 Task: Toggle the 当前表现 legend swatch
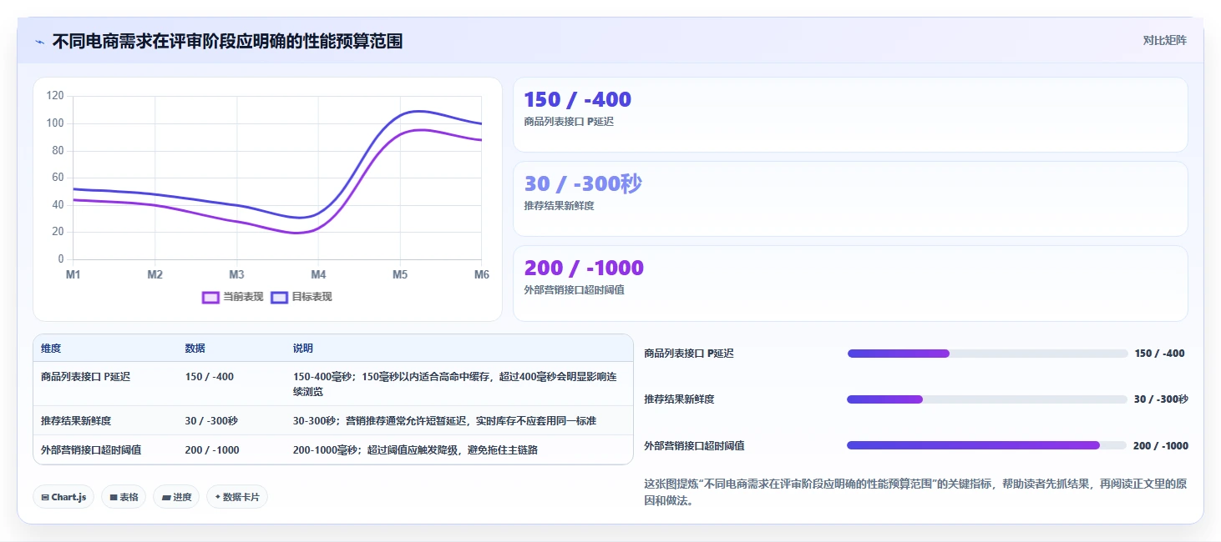click(211, 297)
